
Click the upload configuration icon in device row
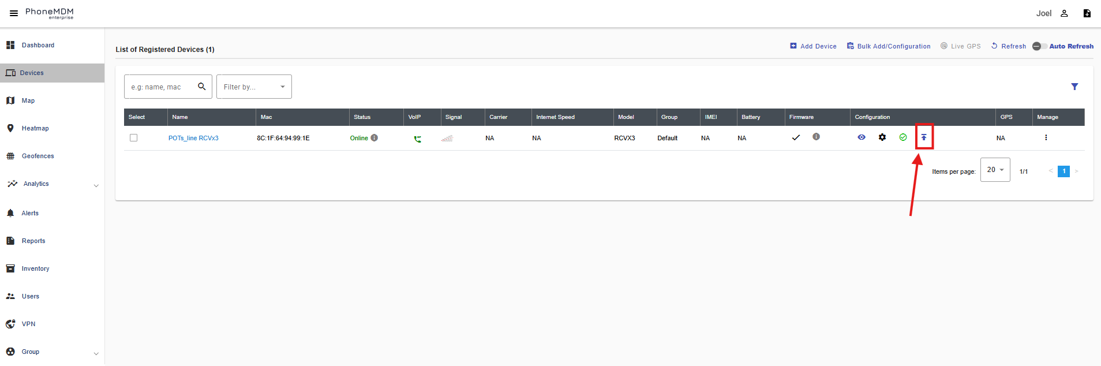click(x=924, y=137)
